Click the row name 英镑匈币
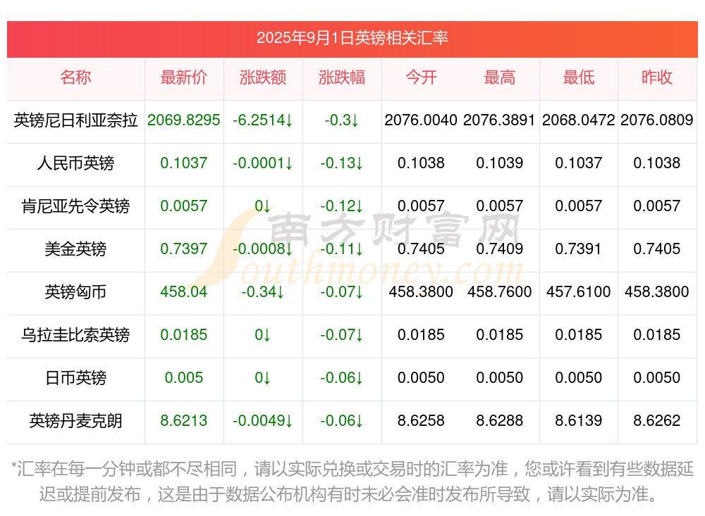Viewport: 705px width, 516px height. [75, 292]
